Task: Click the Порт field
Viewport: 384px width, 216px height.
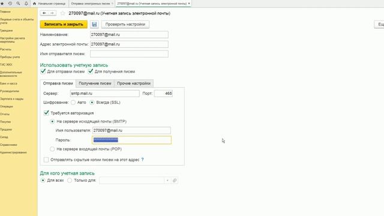Action: coord(163,94)
